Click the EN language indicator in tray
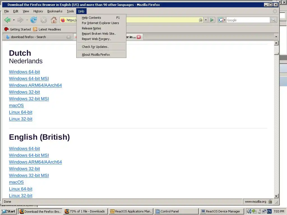 269,212
